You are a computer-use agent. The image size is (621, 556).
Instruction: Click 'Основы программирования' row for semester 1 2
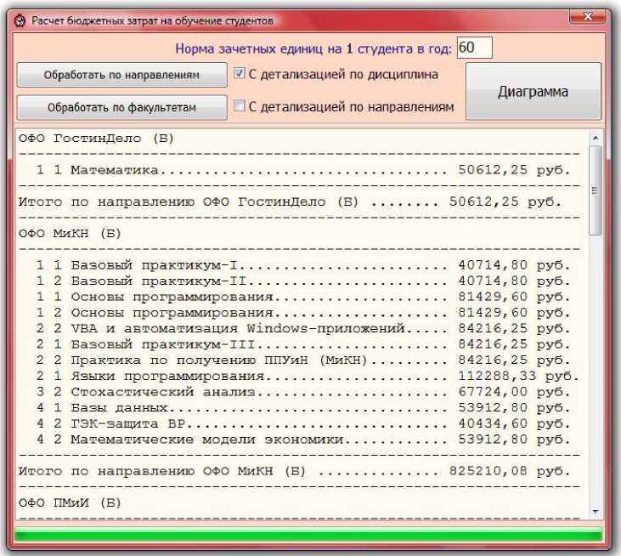click(x=303, y=313)
